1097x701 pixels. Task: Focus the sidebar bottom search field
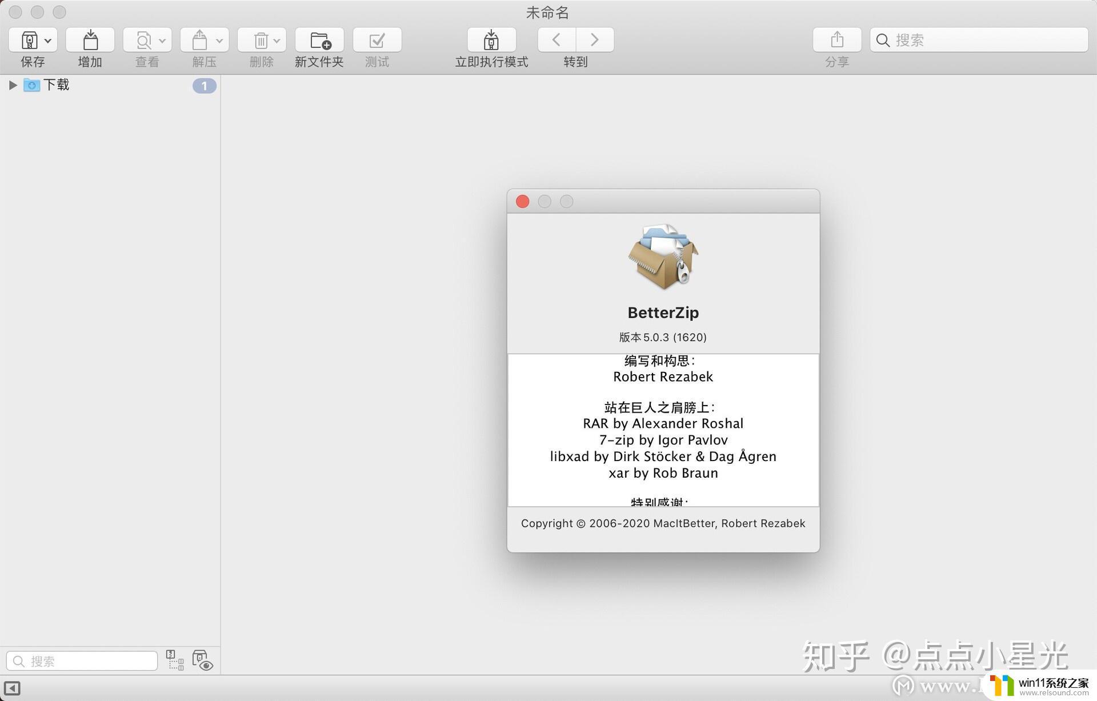click(82, 661)
